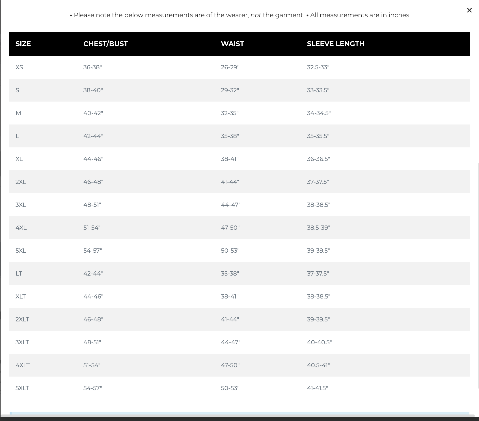The width and height of the screenshot is (479, 421).
Task: Click the horizontal scrollbar at the bottom
Action: point(238,416)
